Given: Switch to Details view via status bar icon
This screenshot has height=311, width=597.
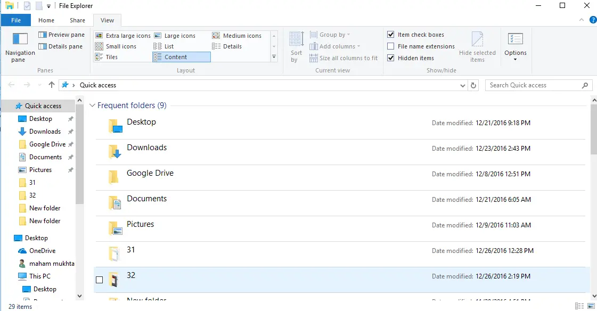Looking at the screenshot, I should 578,305.
